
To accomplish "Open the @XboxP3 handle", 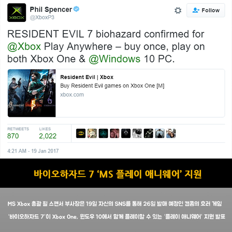I will coord(42,18).
